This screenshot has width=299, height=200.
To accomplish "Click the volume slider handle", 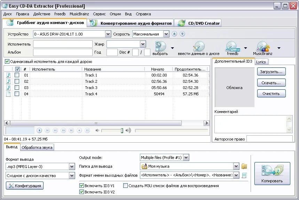I will (x=122, y=131).
